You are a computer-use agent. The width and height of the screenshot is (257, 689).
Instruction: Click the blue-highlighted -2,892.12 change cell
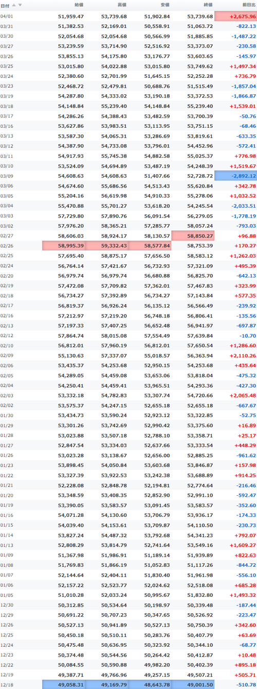(235, 176)
